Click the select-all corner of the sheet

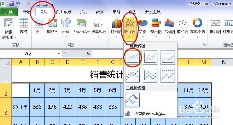6,62
